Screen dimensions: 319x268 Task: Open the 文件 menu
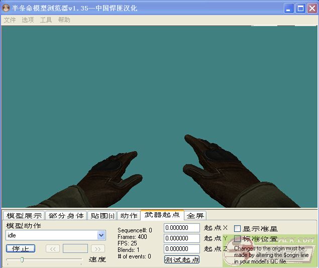pyautogui.click(x=10, y=20)
